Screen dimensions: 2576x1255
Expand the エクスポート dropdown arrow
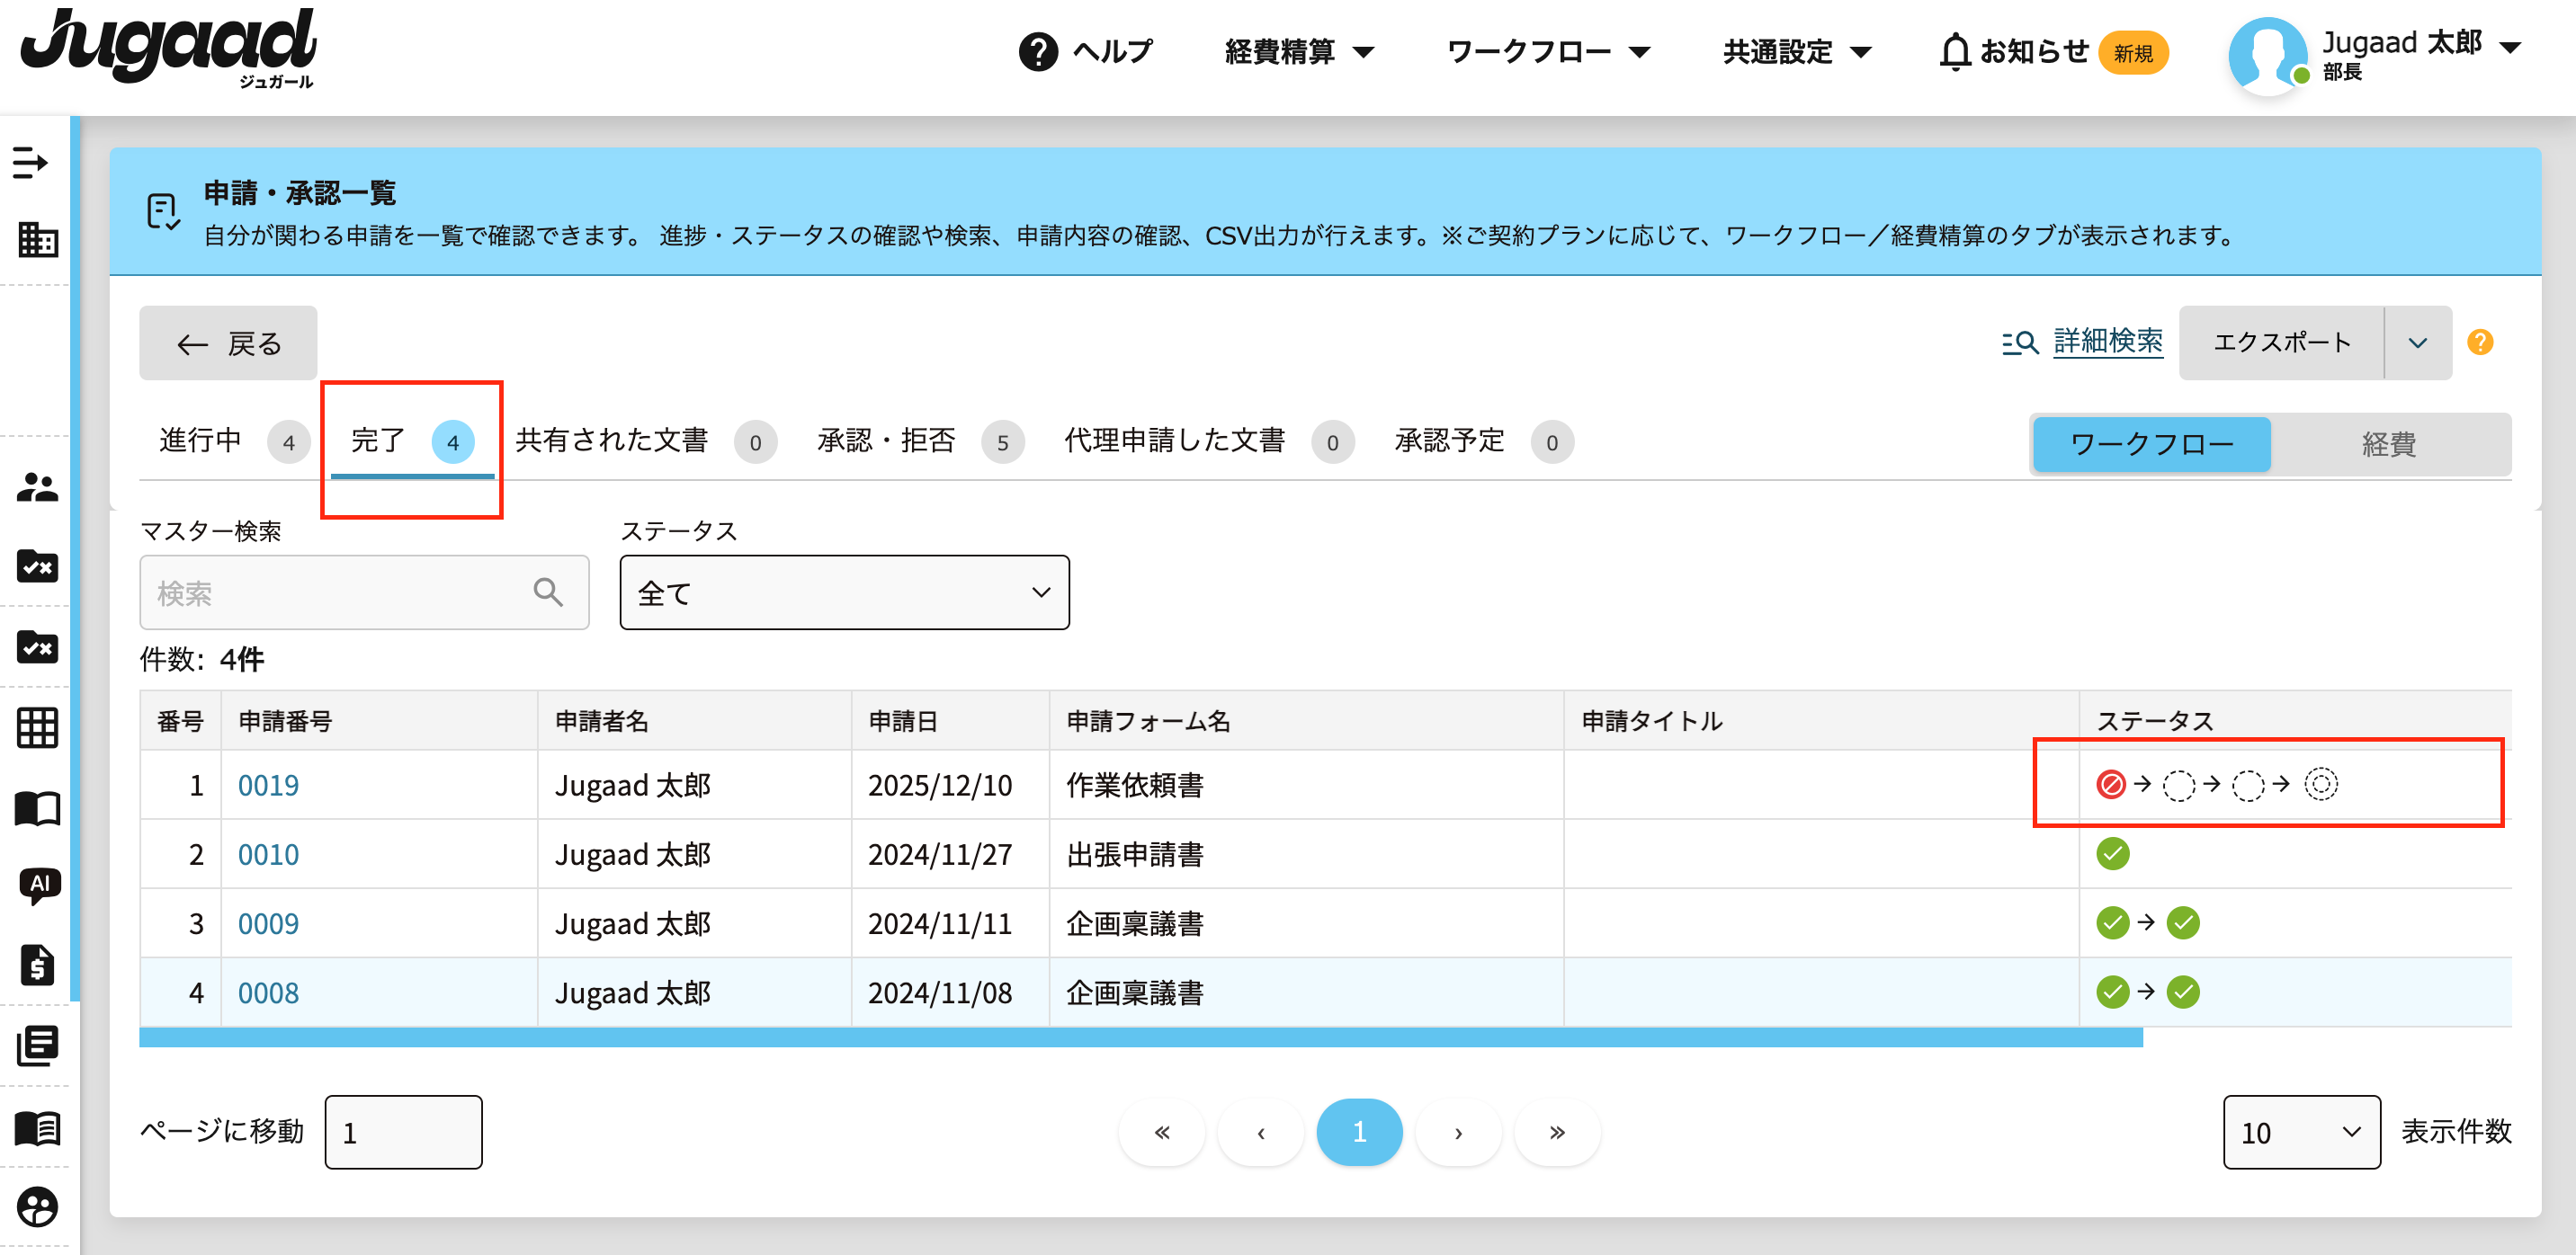point(2417,343)
